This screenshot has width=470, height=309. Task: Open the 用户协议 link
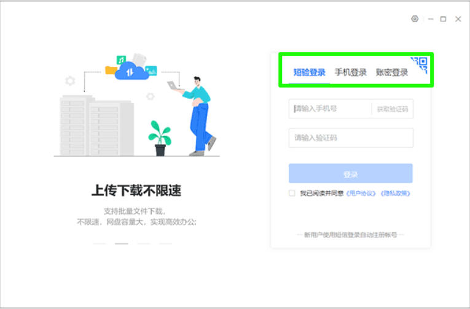361,193
